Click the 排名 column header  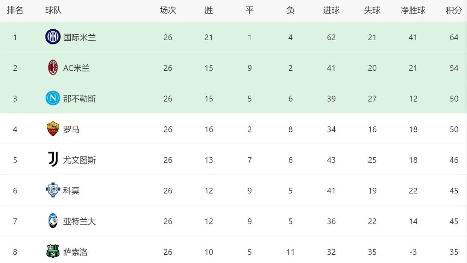pyautogui.click(x=15, y=11)
